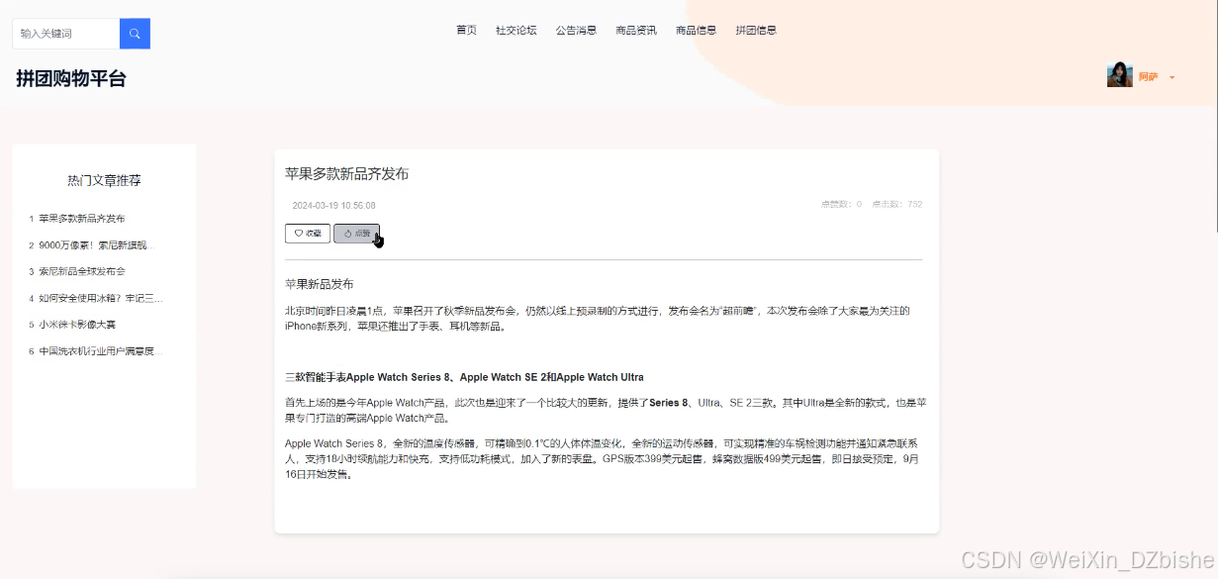
Task: Focus the 输入关键词 search field
Action: [66, 34]
